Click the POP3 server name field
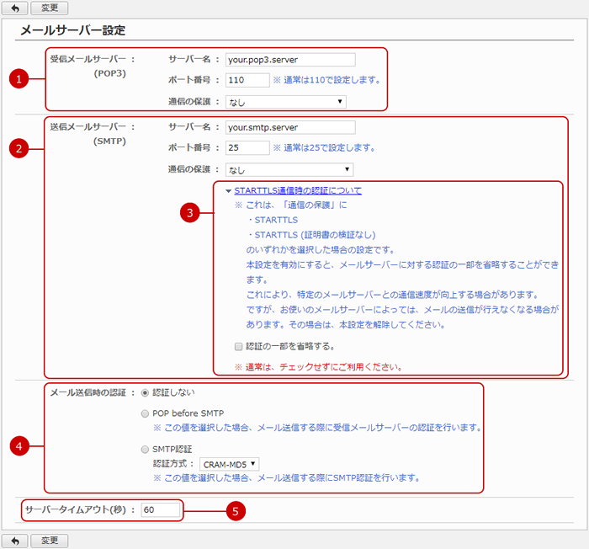 click(290, 60)
